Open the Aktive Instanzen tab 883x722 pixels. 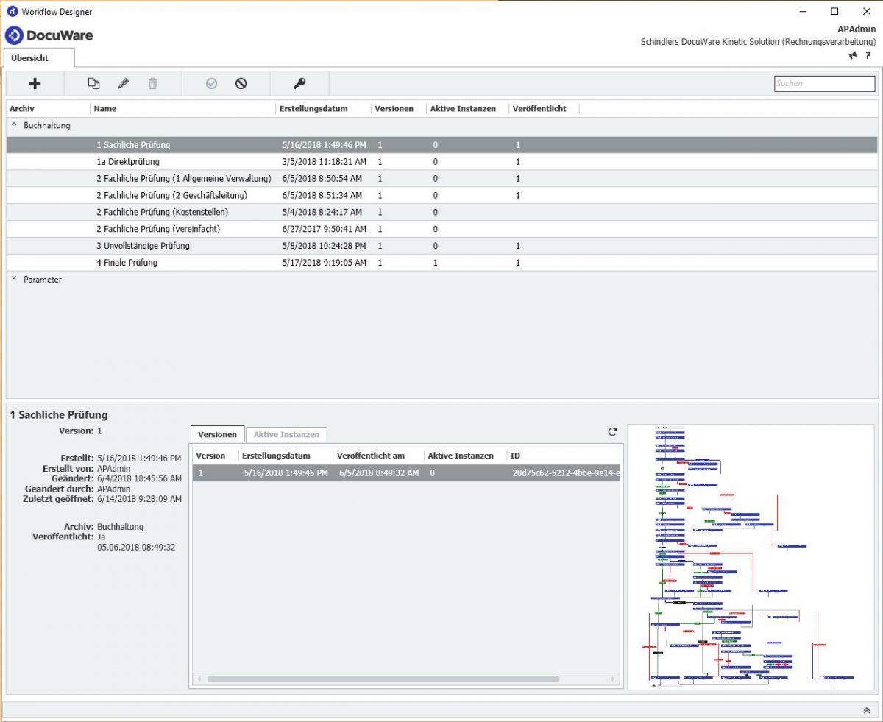(x=286, y=434)
